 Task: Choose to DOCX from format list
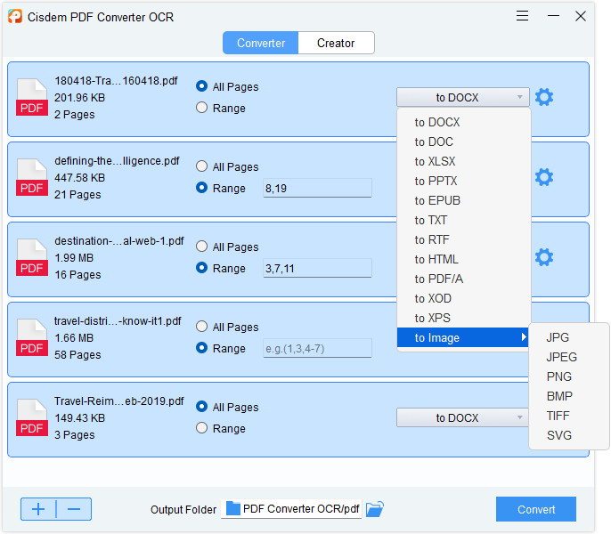point(464,122)
